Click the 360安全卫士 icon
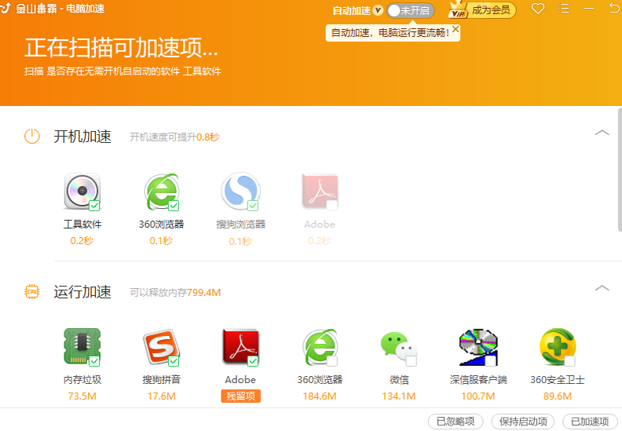Screen dimensions: 622x431 (558, 346)
